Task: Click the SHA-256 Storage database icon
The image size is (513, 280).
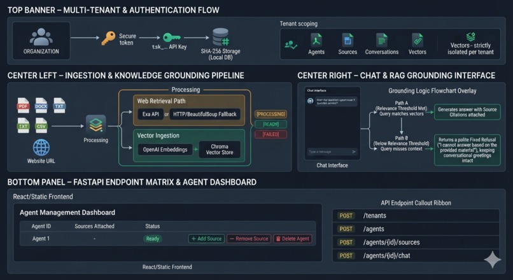Action: (x=221, y=38)
